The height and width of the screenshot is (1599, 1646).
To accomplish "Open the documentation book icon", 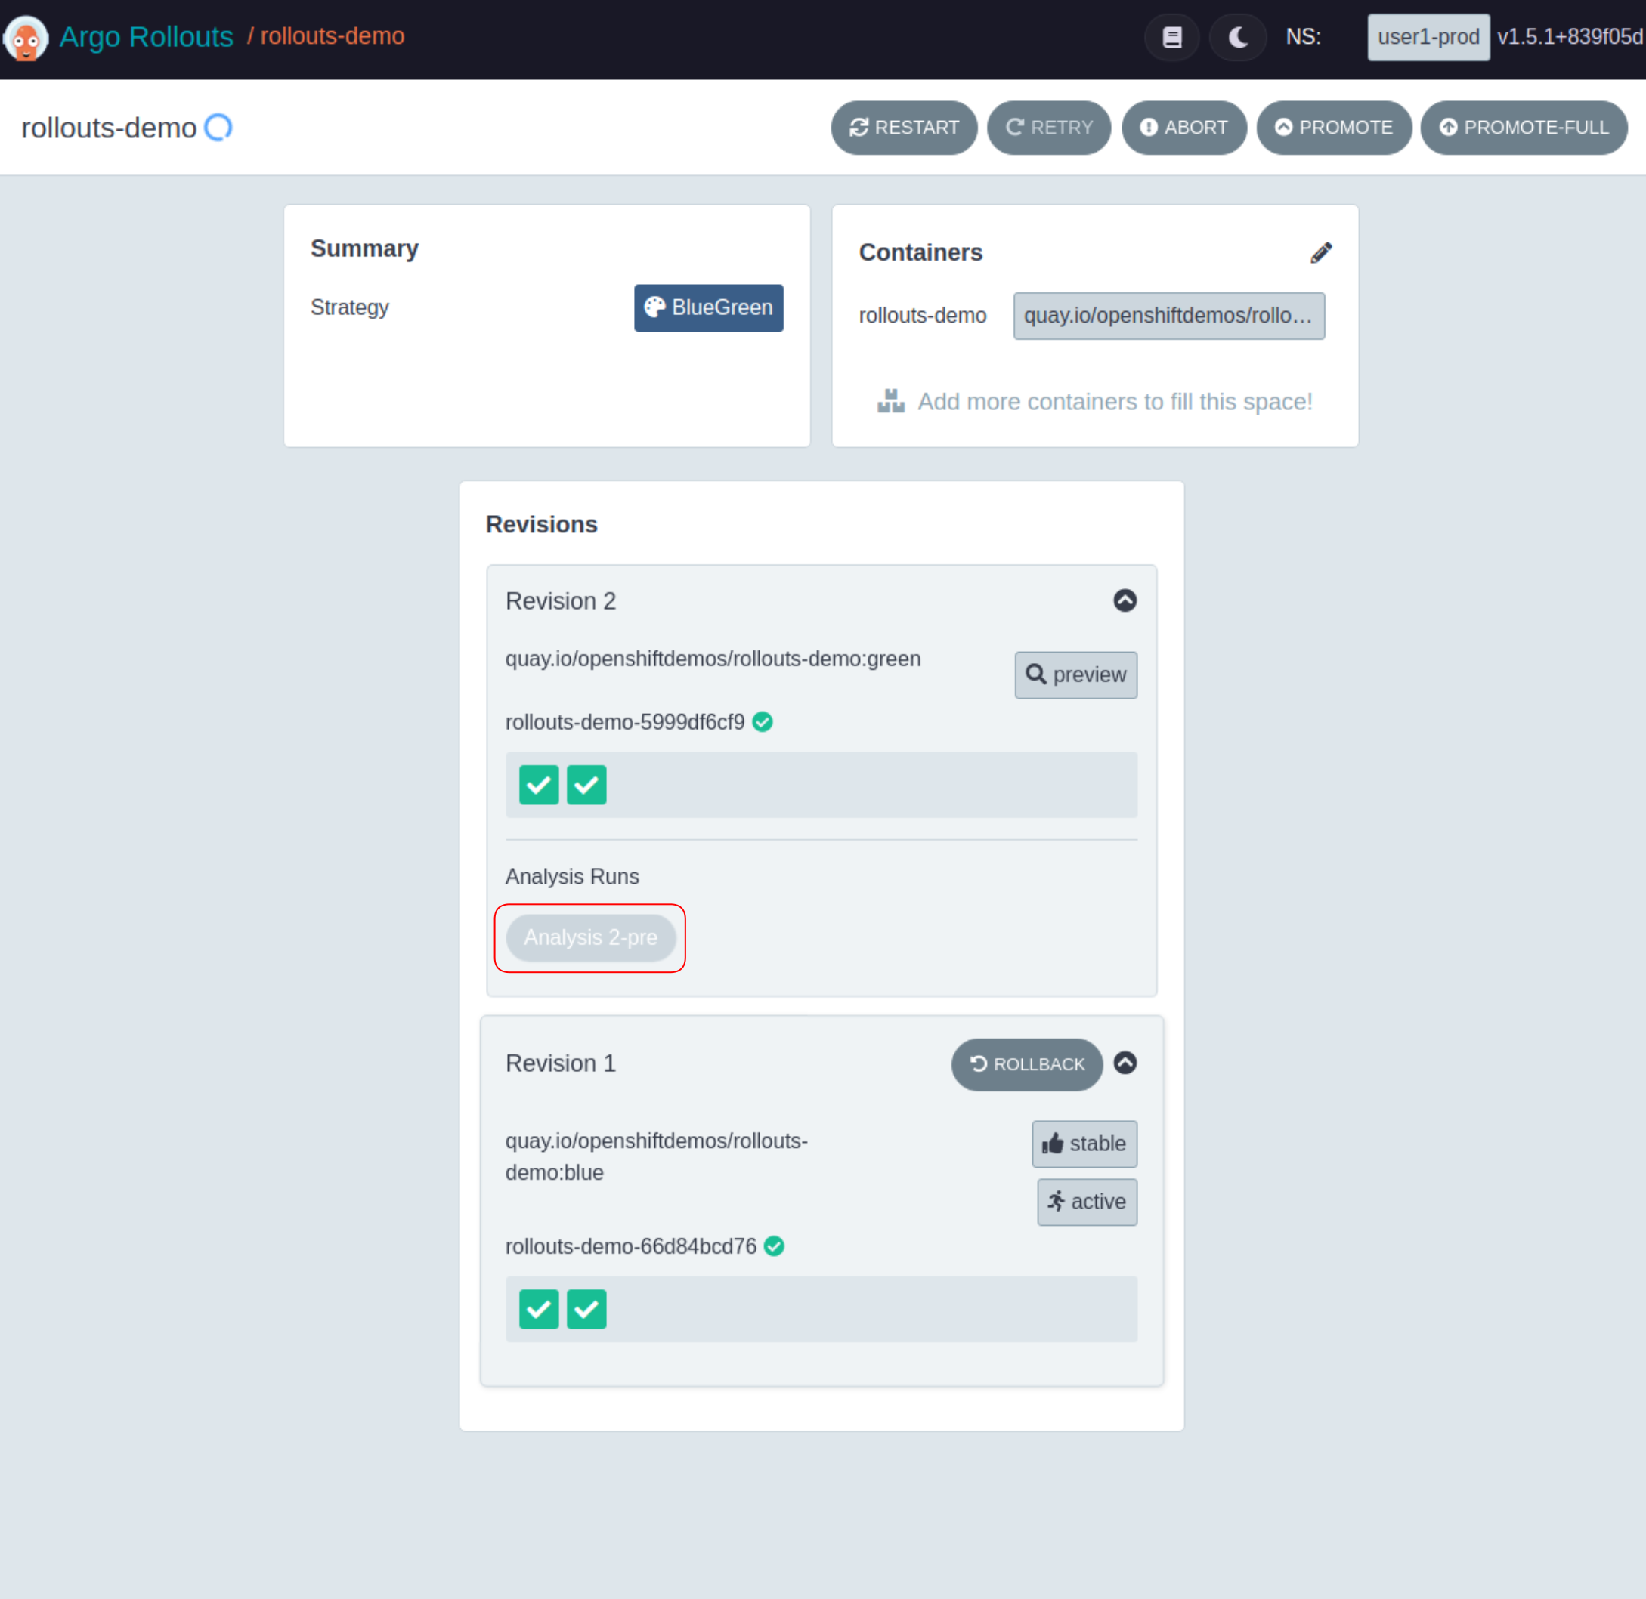I will click(1172, 37).
